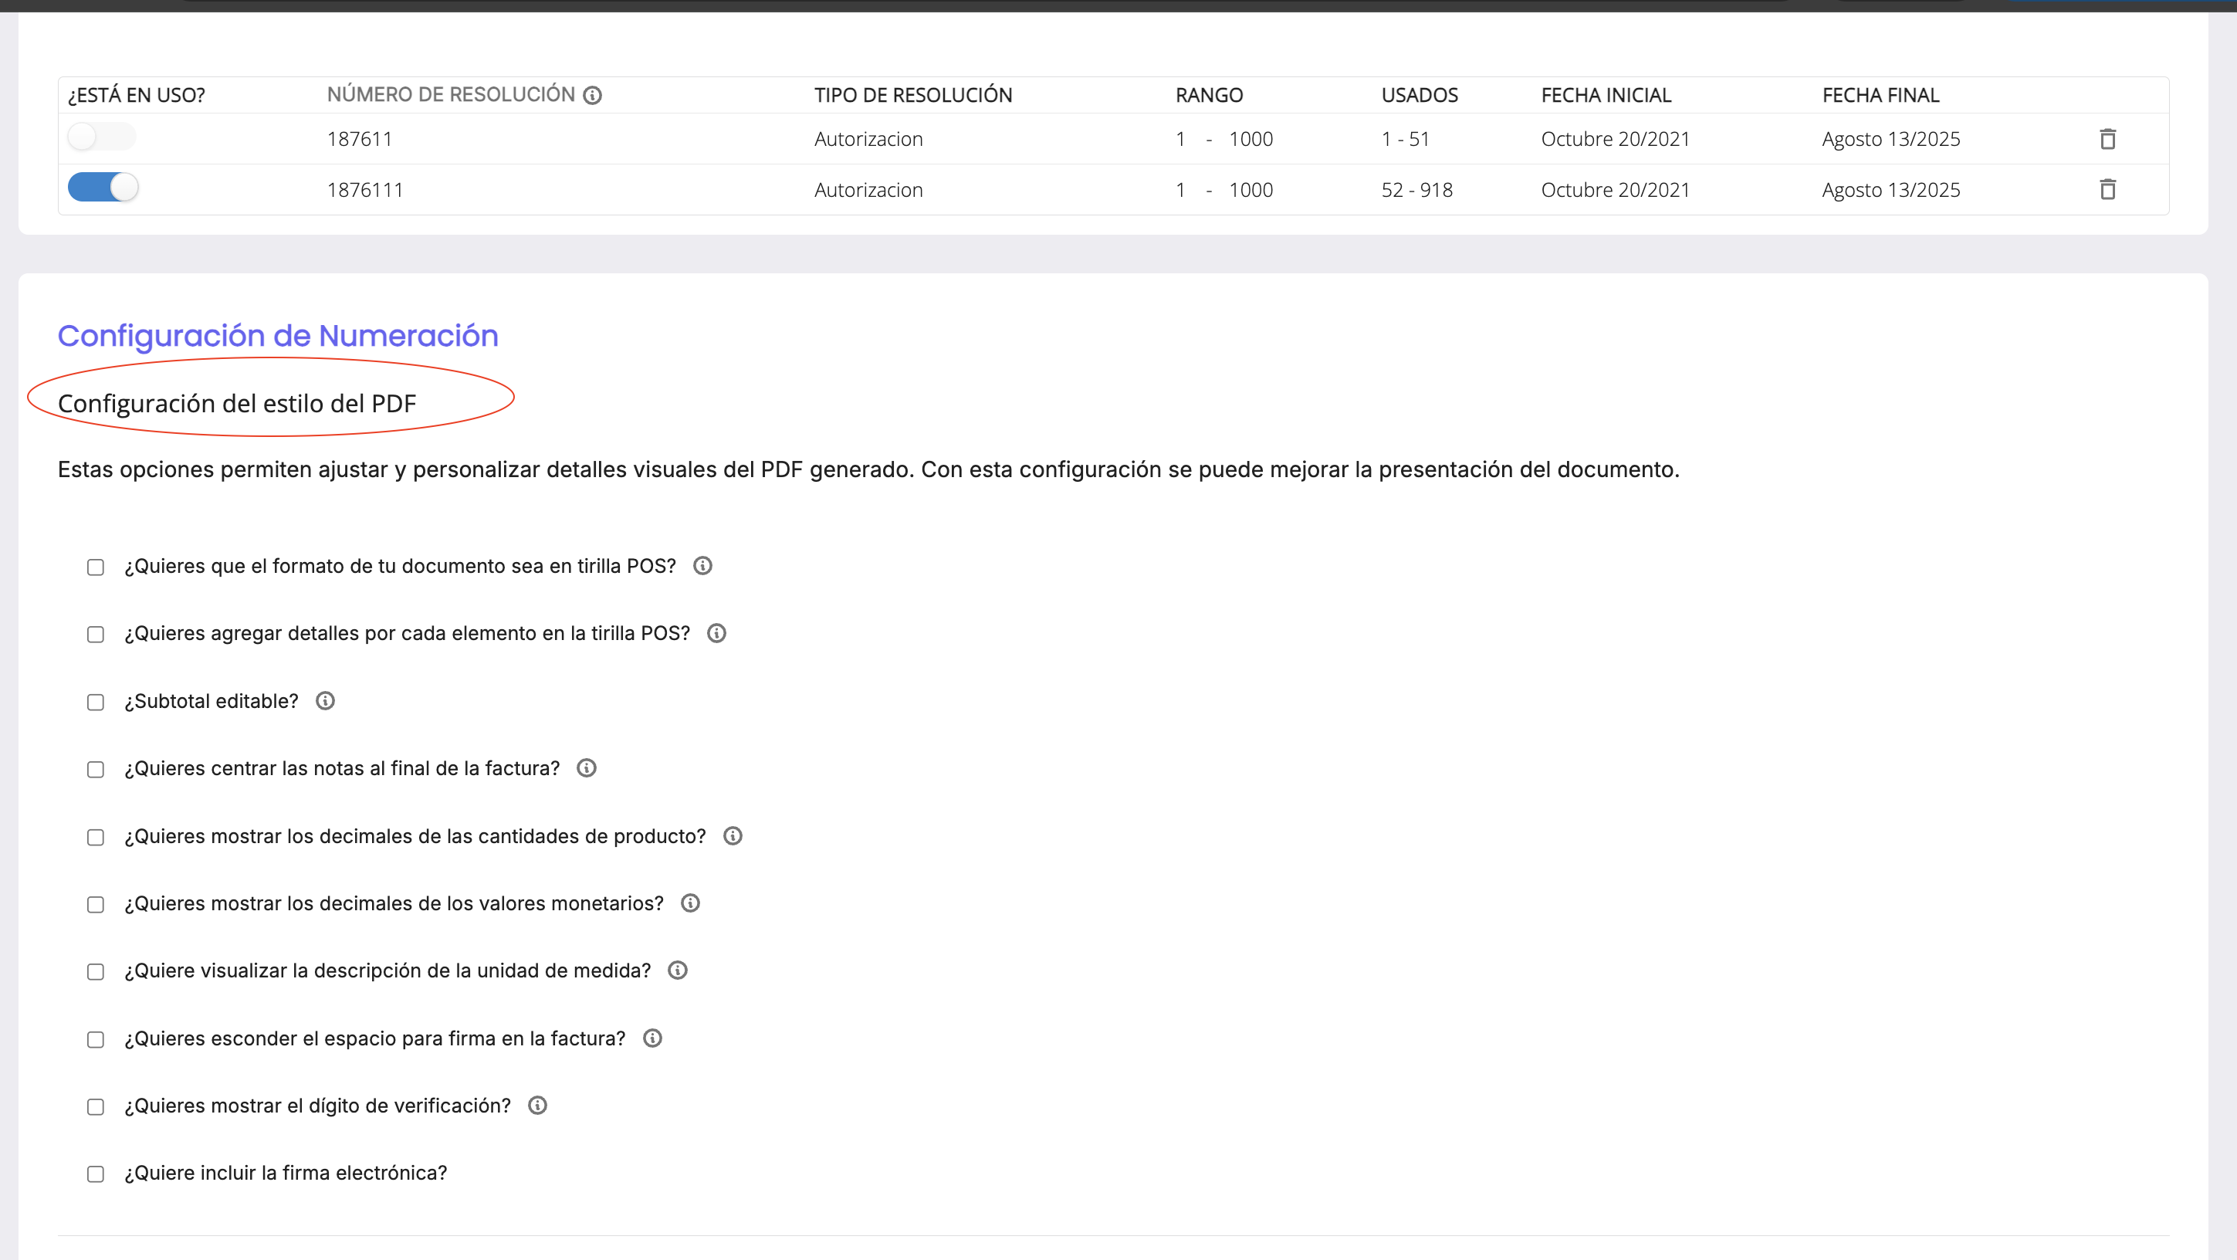Enable centering notes at invoice end

[x=96, y=770]
